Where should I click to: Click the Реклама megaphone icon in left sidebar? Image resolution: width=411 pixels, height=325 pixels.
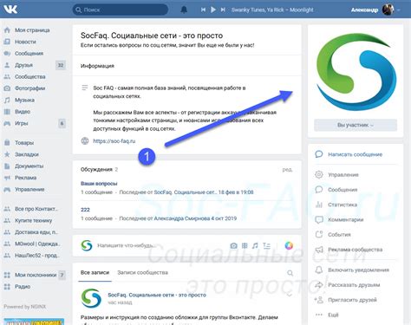(7, 178)
